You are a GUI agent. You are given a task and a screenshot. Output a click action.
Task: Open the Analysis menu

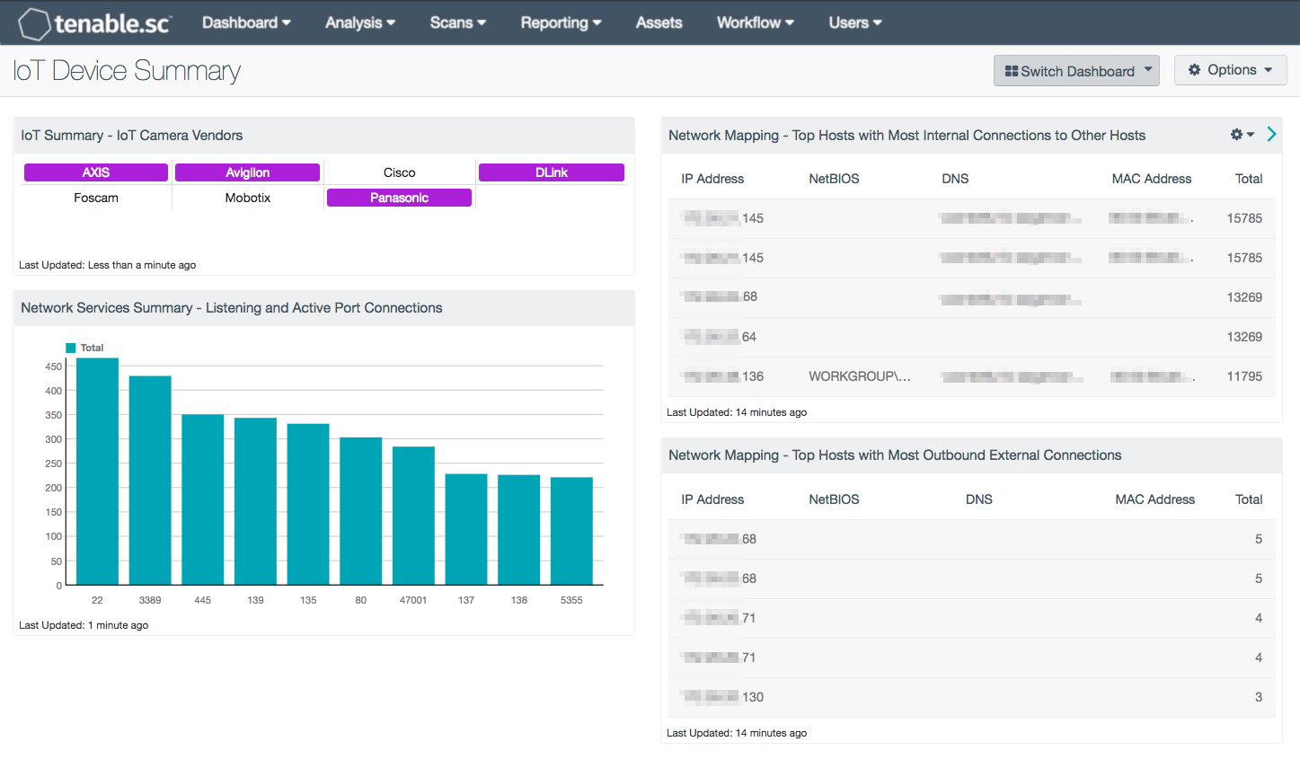coord(360,22)
